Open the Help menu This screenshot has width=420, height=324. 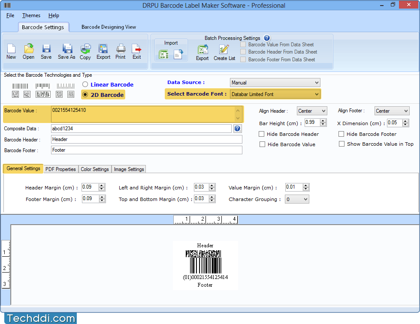54,15
